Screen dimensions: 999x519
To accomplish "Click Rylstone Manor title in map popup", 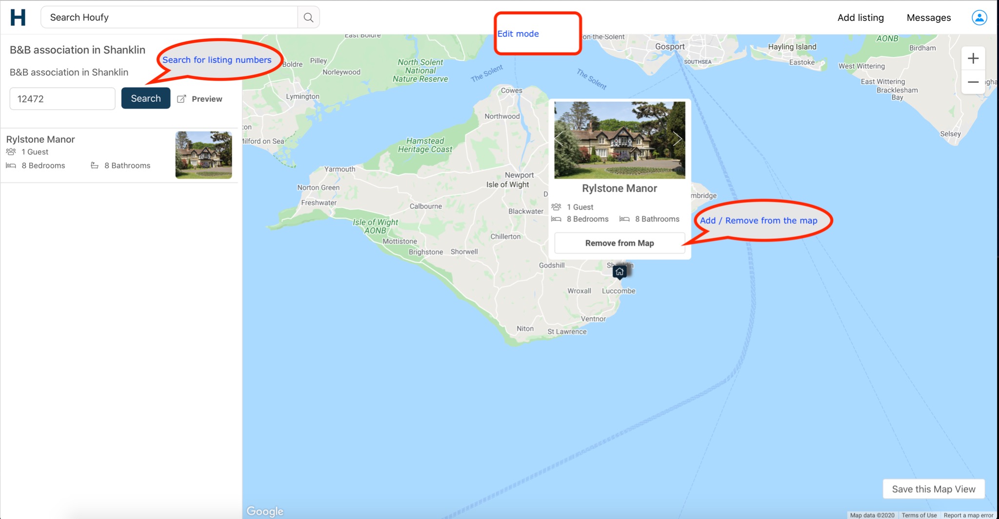I will coord(619,189).
